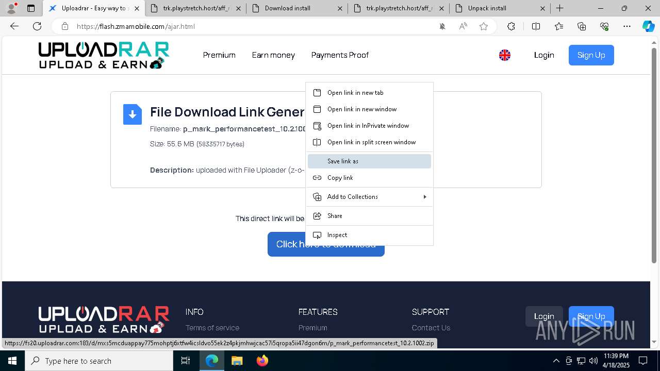Close the Unpack install tab
660x371 pixels.
[543, 8]
